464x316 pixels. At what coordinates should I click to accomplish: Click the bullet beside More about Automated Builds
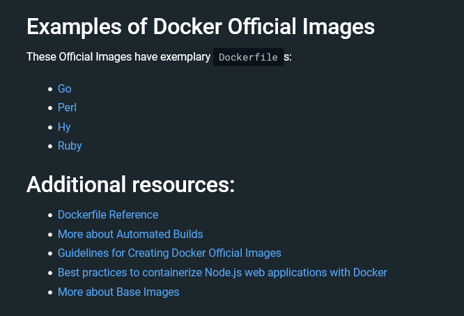(50, 235)
